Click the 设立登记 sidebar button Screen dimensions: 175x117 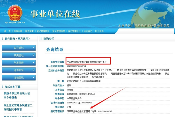(x=19, y=48)
